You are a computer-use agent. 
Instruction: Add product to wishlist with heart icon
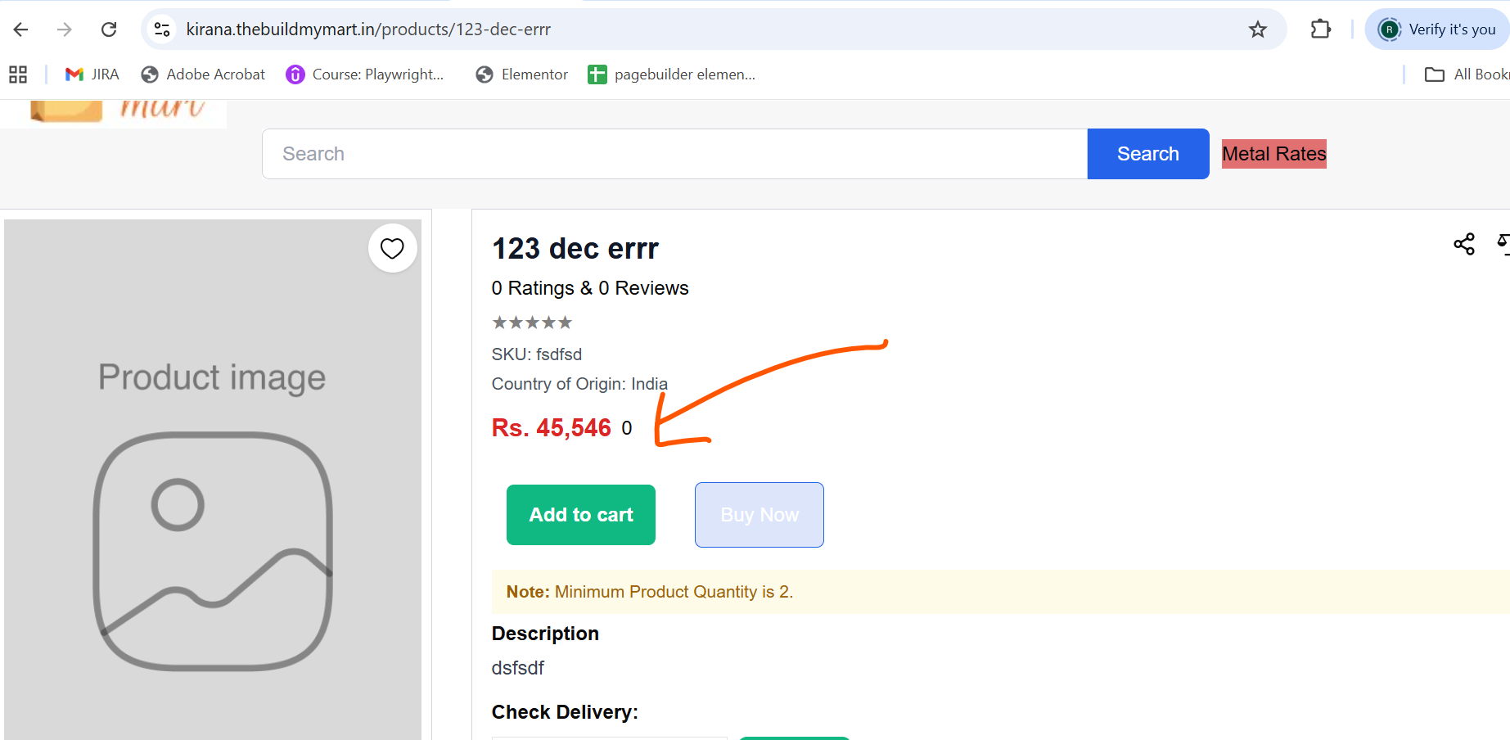393,248
